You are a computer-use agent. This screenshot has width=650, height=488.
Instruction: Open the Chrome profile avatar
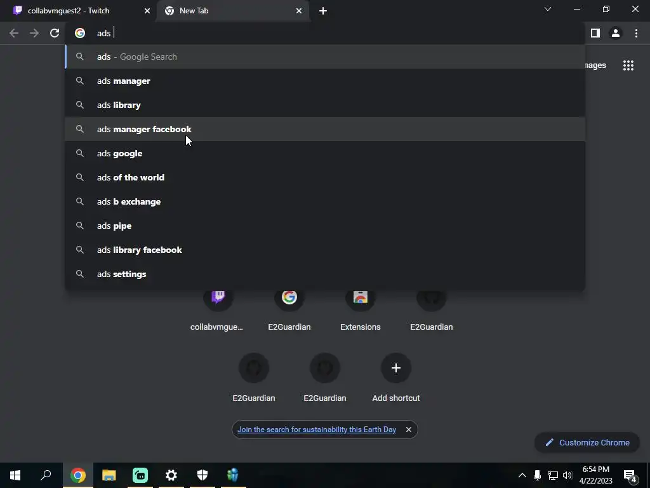click(616, 33)
